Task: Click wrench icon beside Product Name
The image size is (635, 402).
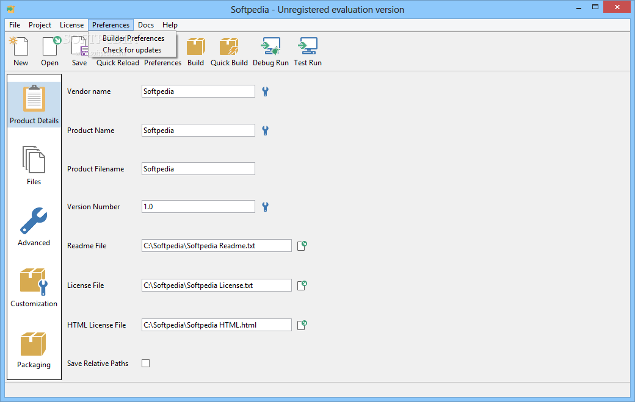Action: (265, 131)
